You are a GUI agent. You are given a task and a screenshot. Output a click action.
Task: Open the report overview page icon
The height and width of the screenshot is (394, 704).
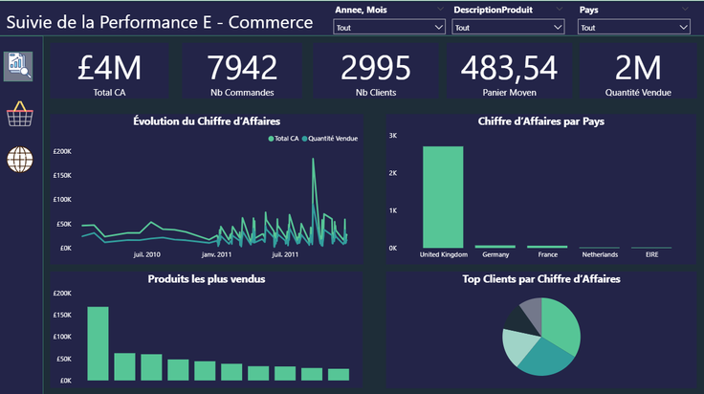(18, 66)
